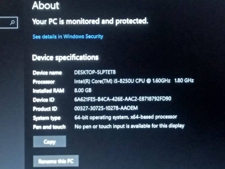Click the 8.00 GB installed RAM value
The image size is (225, 169).
(83, 90)
